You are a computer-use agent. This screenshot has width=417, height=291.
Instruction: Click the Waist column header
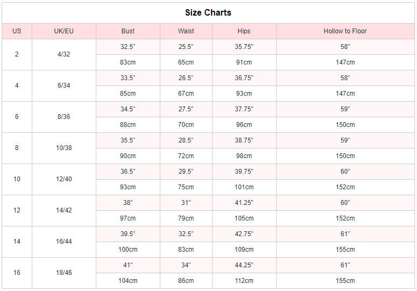point(186,31)
